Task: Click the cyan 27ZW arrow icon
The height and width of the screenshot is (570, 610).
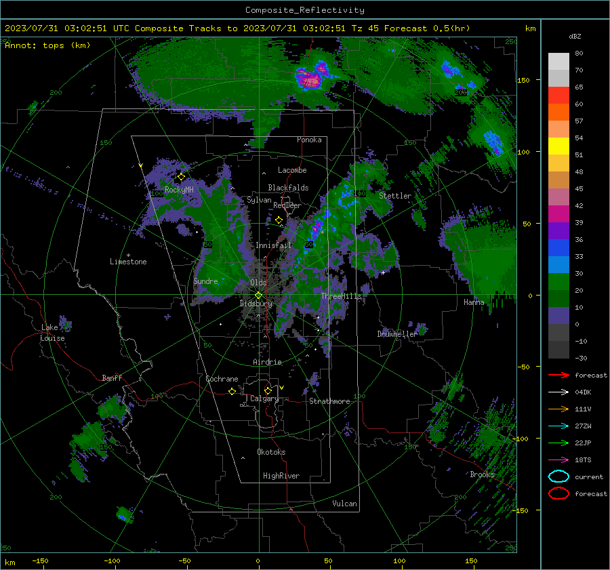Action: point(558,426)
